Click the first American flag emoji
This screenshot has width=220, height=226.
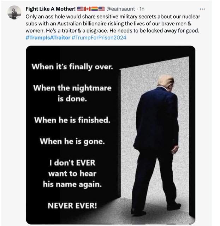pos(81,9)
